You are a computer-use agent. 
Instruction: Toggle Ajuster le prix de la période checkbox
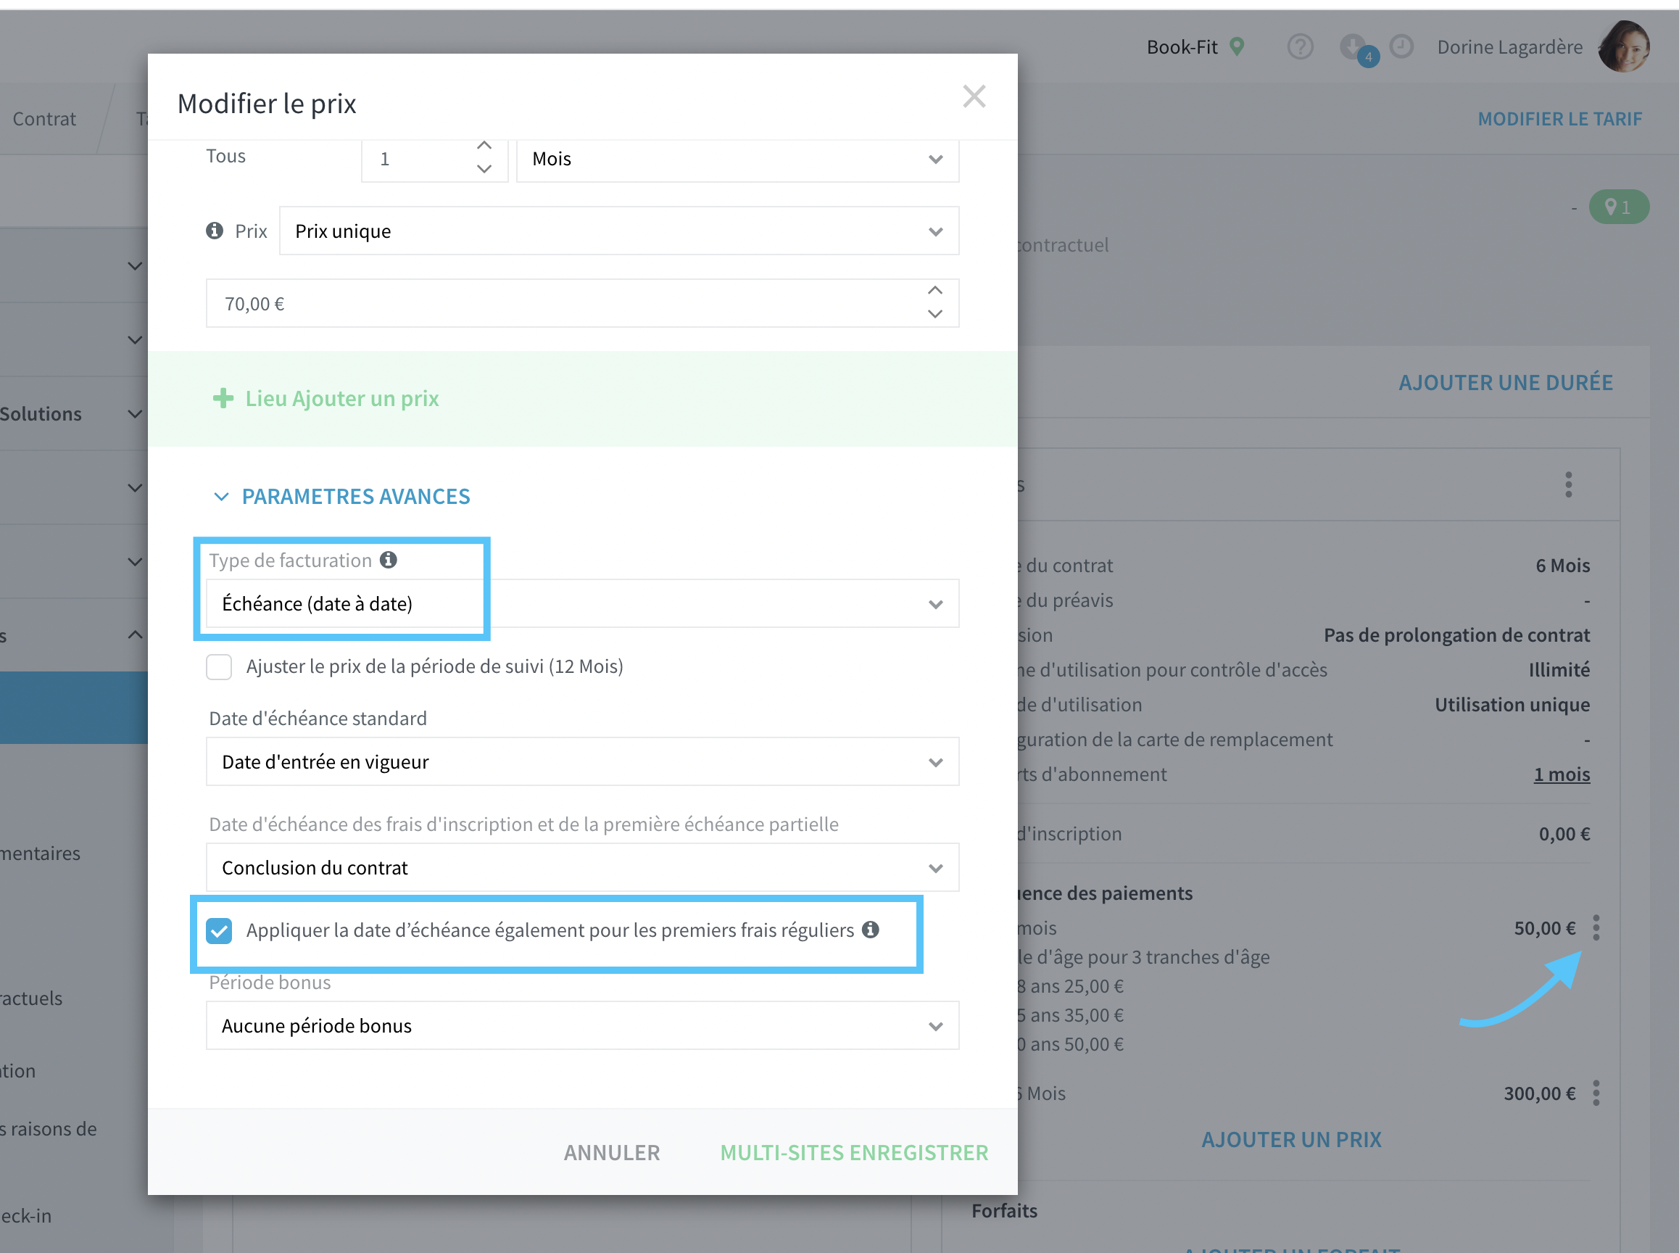[x=219, y=666]
